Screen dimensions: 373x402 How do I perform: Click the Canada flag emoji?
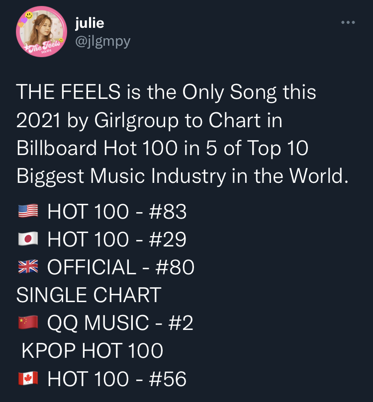tap(28, 379)
